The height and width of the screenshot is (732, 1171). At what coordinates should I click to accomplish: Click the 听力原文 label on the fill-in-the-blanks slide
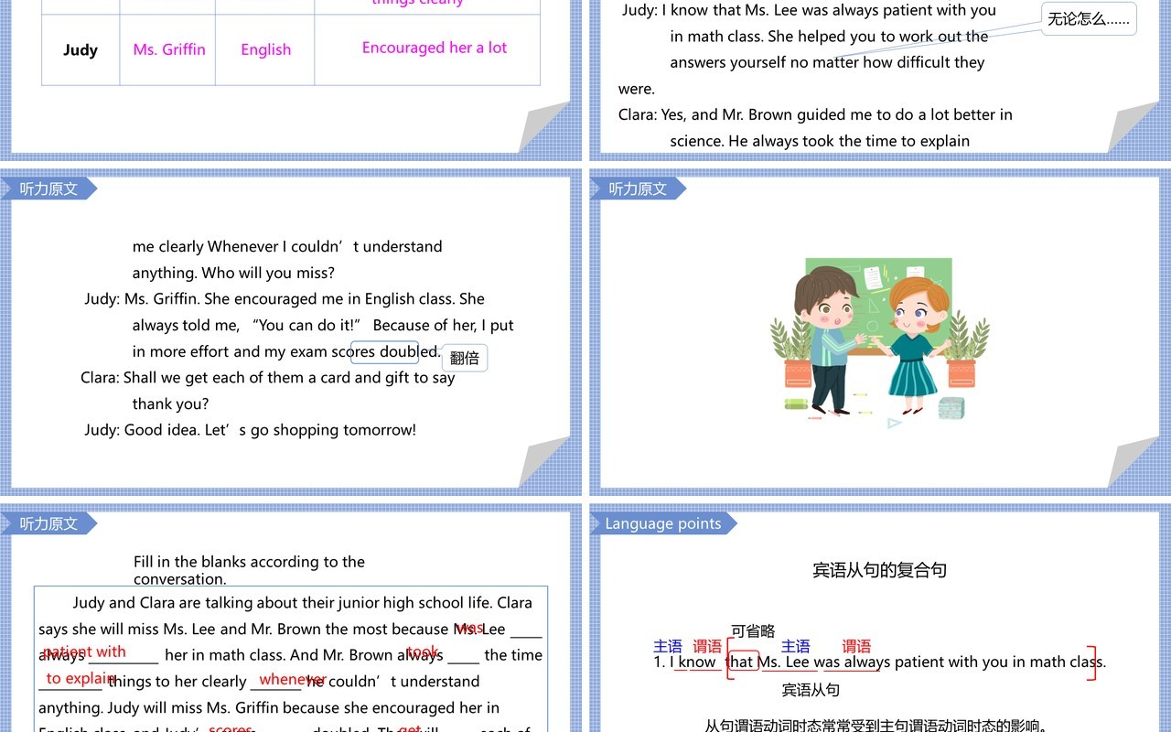click(x=48, y=523)
